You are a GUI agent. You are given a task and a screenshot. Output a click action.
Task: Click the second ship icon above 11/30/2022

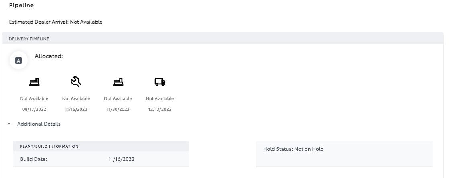tap(118, 82)
